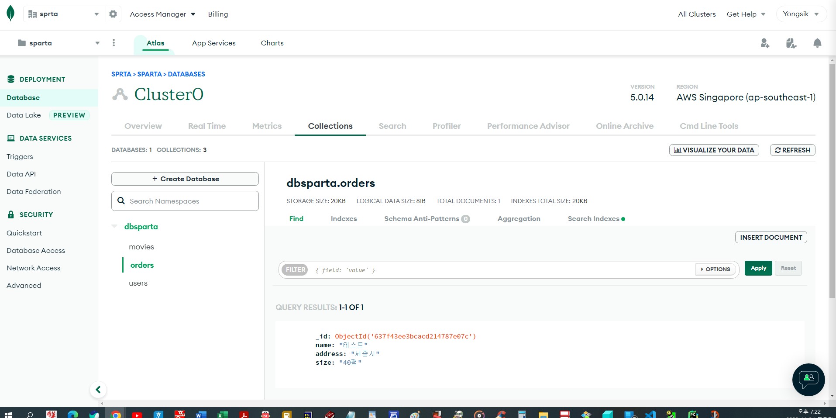Image resolution: width=836 pixels, height=418 pixels.
Task: Click the Schema Anti-Patterns count badge
Action: [x=466, y=219]
